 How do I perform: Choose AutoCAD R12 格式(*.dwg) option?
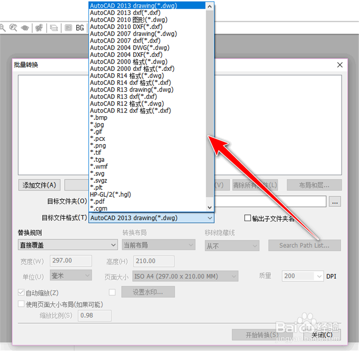click(x=147, y=104)
